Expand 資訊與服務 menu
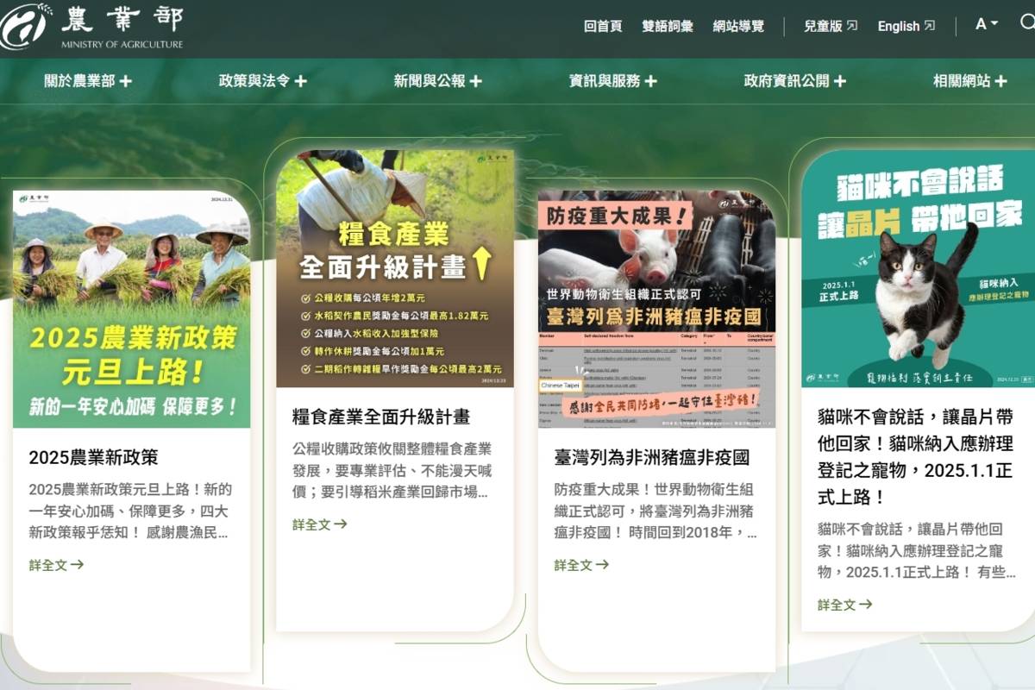 pos(613,81)
